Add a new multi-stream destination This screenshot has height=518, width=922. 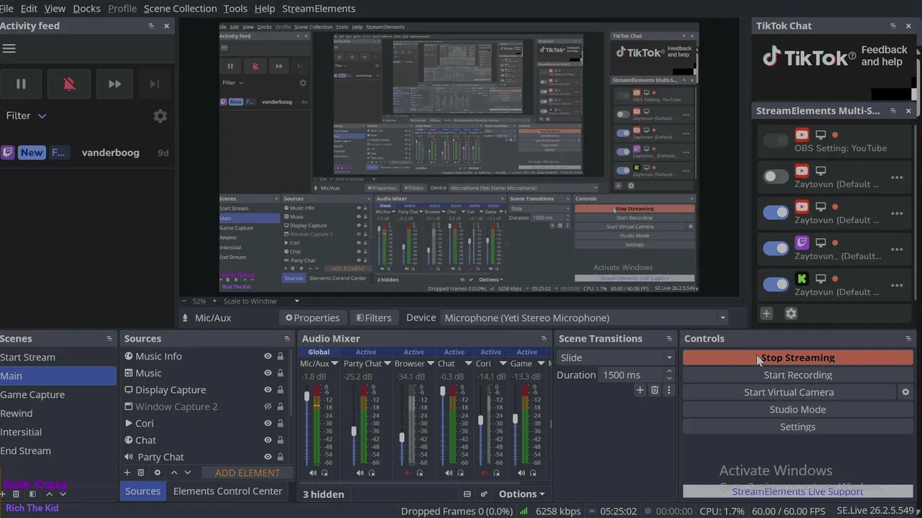click(766, 314)
